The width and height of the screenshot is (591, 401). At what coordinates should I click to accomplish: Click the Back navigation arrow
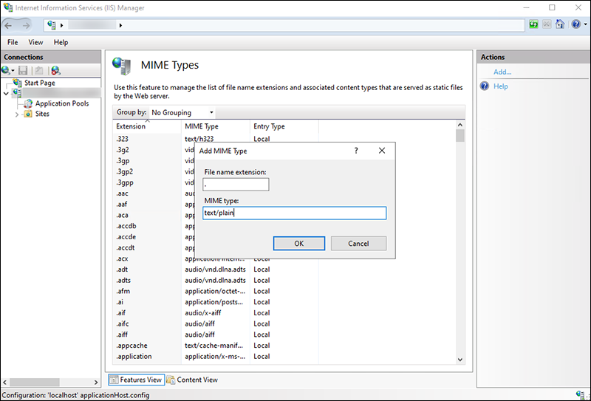pyautogui.click(x=9, y=26)
